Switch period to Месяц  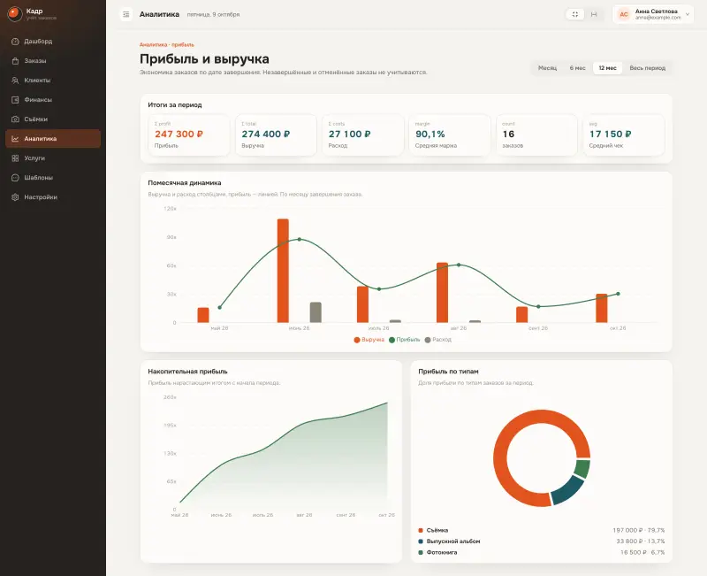coord(547,68)
